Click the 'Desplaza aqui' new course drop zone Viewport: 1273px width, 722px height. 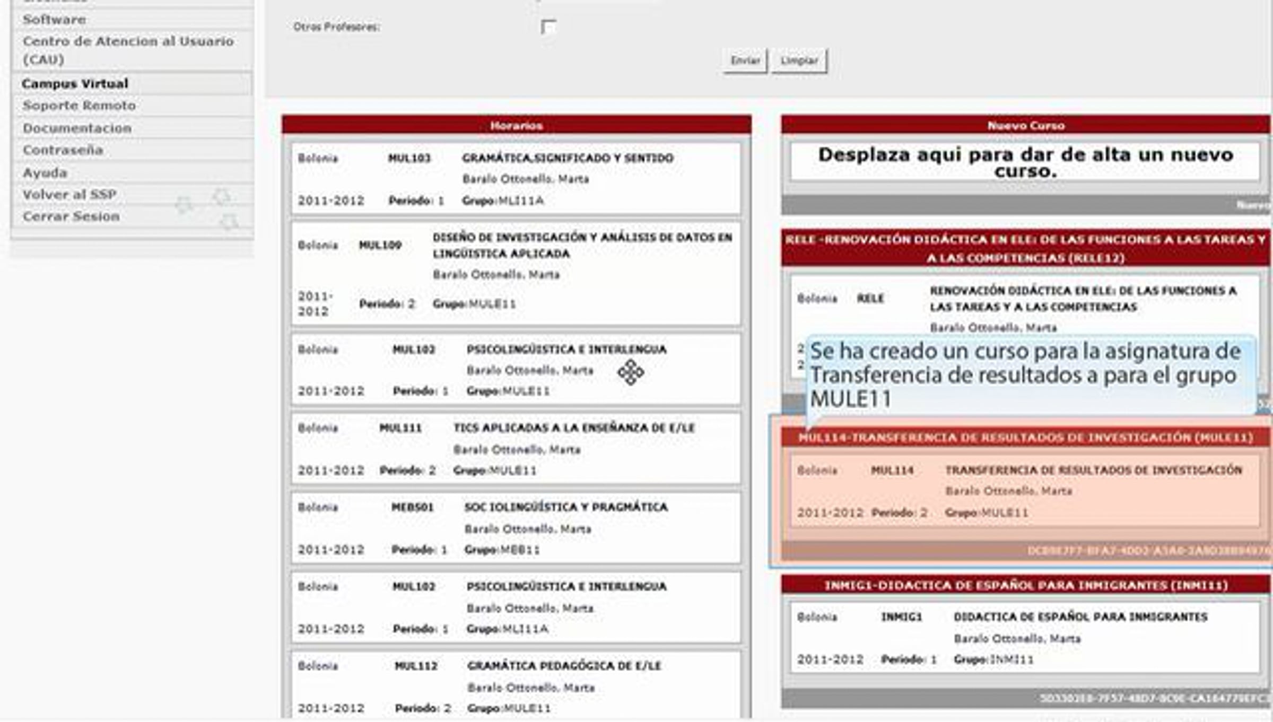[x=1025, y=162]
